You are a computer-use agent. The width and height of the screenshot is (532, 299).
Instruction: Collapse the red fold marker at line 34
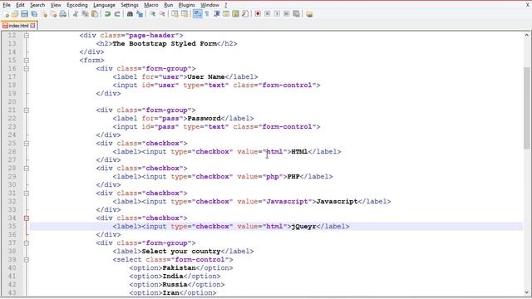coord(27,218)
